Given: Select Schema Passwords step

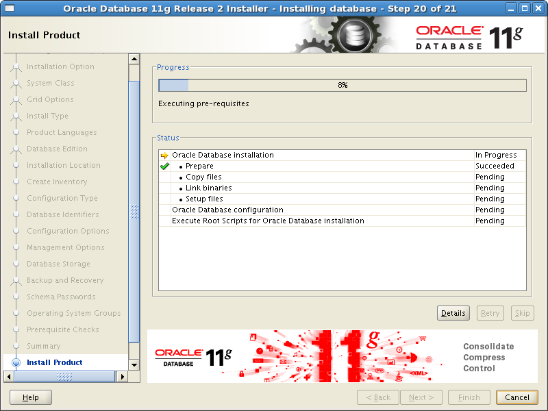Looking at the screenshot, I should click(61, 297).
